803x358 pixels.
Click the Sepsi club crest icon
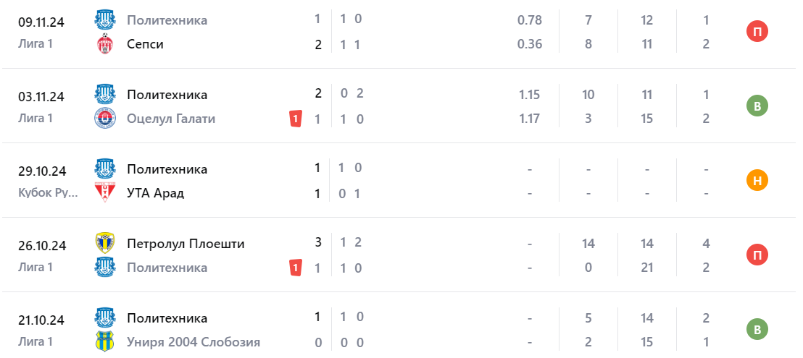coord(106,45)
